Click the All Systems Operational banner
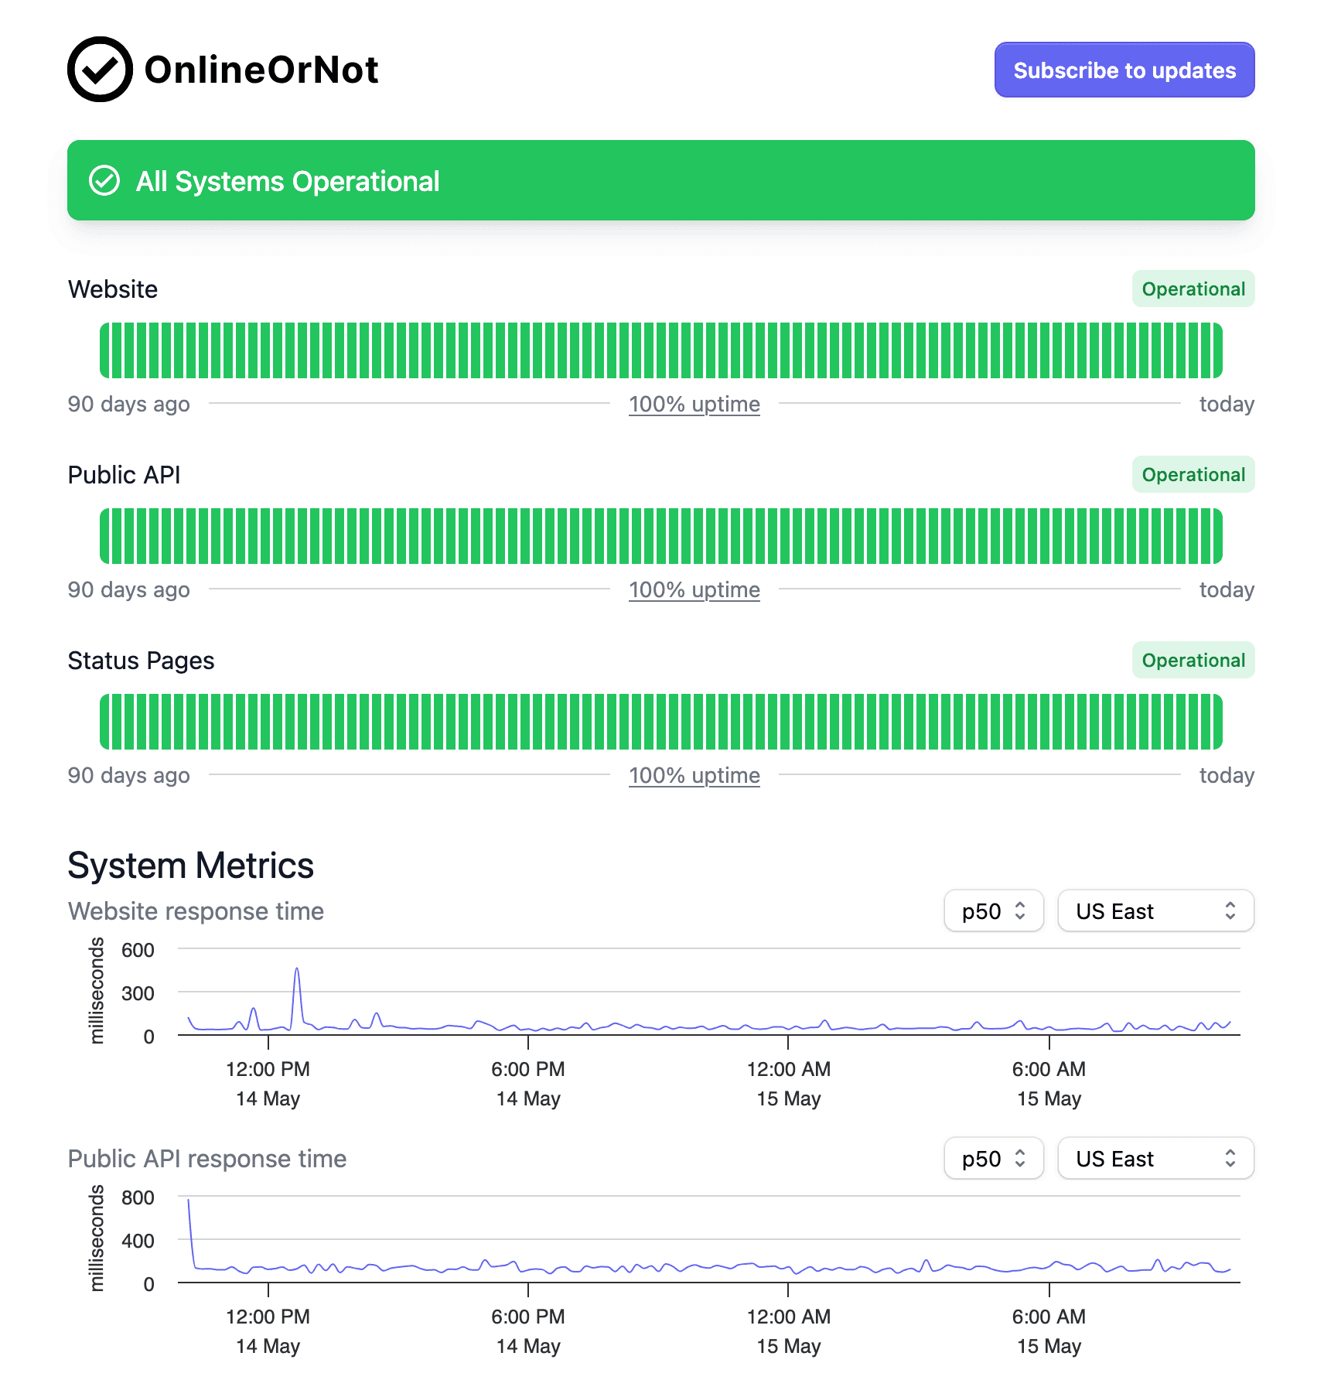Image resolution: width=1324 pixels, height=1380 pixels. point(661,180)
